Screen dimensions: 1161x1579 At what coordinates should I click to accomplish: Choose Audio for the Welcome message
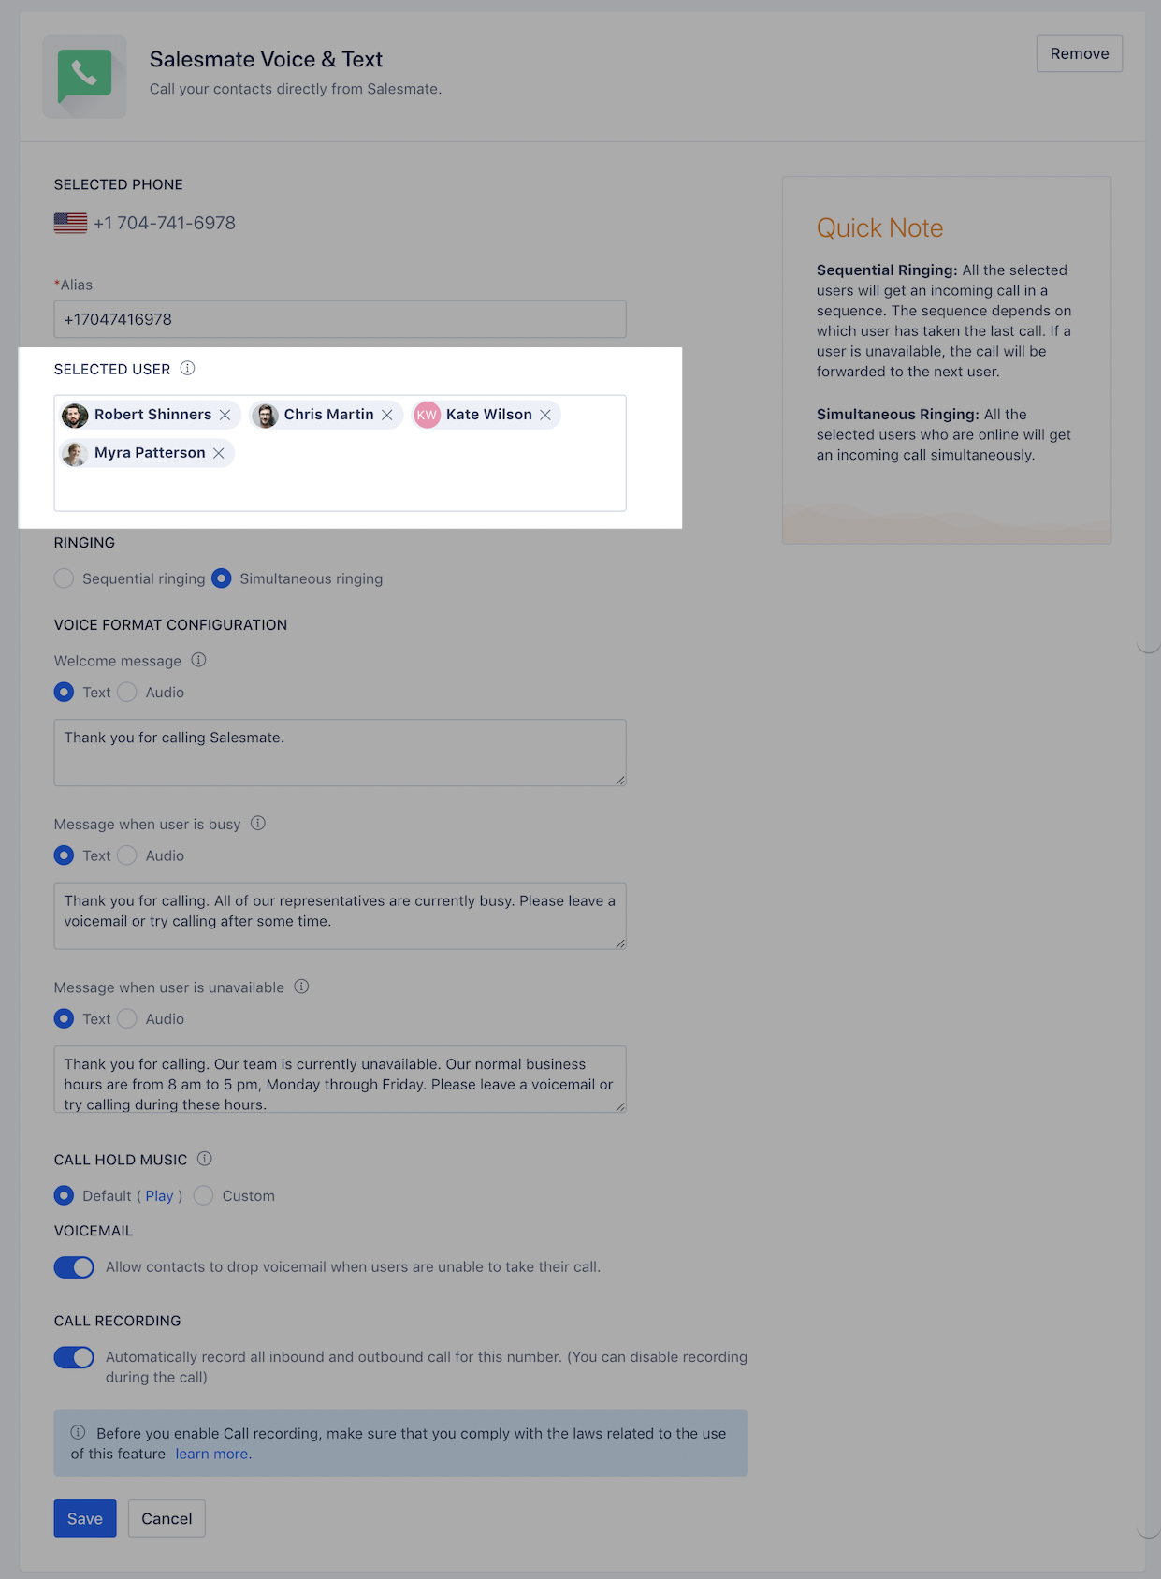point(127,692)
